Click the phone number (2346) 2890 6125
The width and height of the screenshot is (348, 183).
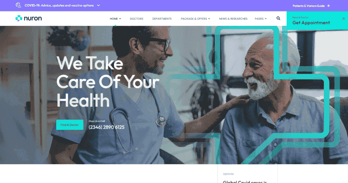click(x=106, y=127)
